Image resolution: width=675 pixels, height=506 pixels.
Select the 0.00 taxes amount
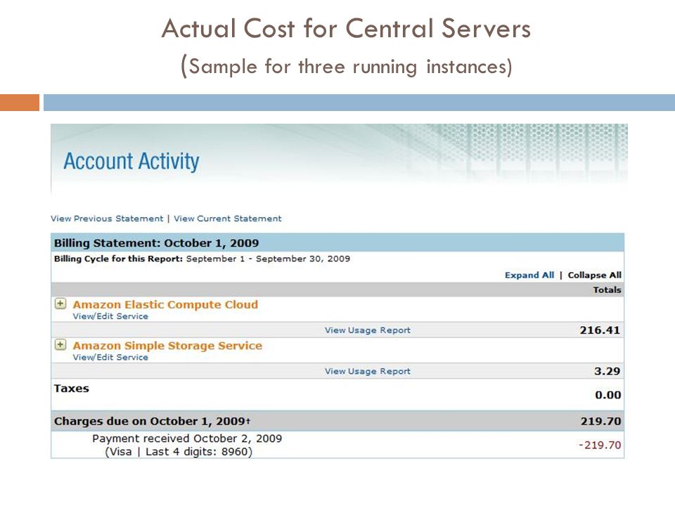pyautogui.click(x=607, y=395)
